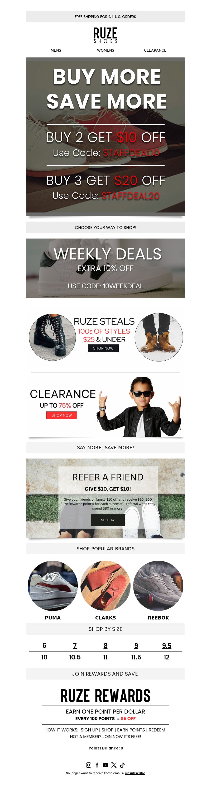
Task: Click the See How referral button
Action: click(108, 520)
